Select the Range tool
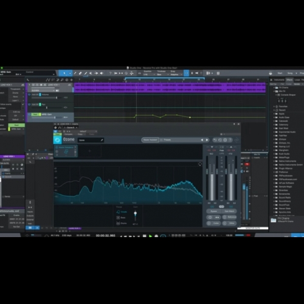This screenshot has width=304, height=304. tap(70, 73)
